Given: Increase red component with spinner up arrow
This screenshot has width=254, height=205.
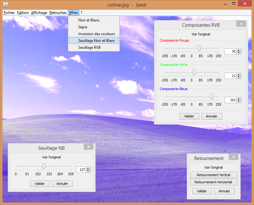Looking at the screenshot, I should pyautogui.click(x=239, y=50).
